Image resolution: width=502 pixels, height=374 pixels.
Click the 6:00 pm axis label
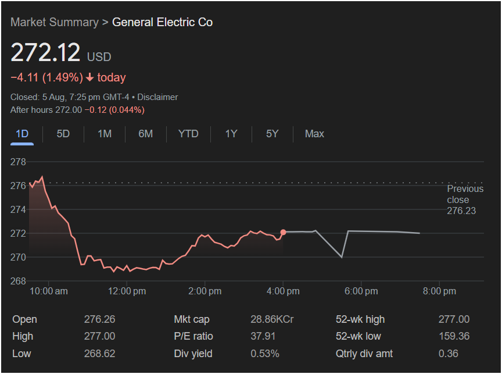point(361,291)
